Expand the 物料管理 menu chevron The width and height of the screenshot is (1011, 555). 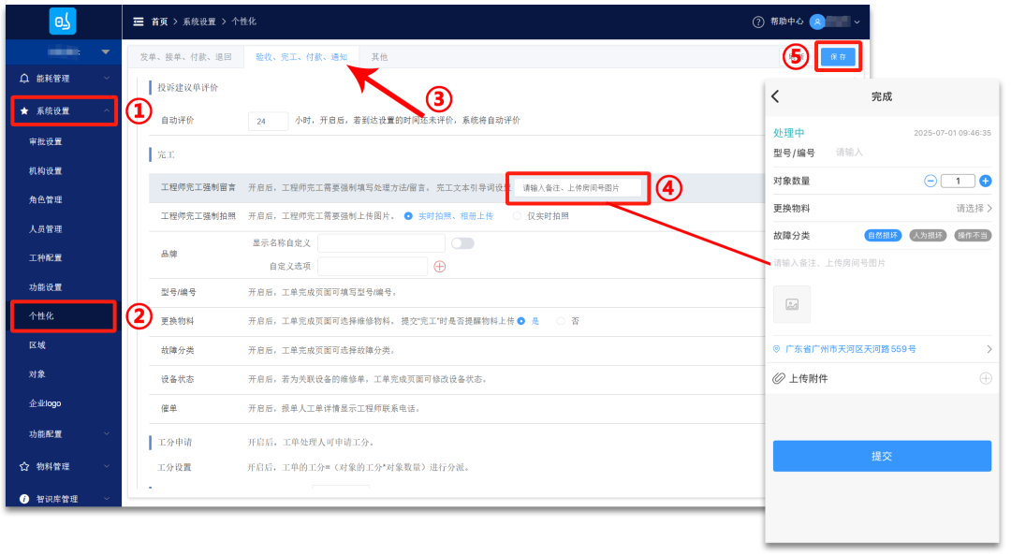[107, 466]
